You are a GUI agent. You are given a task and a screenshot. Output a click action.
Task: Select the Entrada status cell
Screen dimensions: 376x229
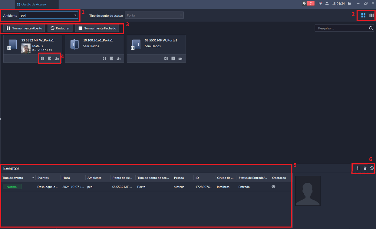(x=244, y=187)
